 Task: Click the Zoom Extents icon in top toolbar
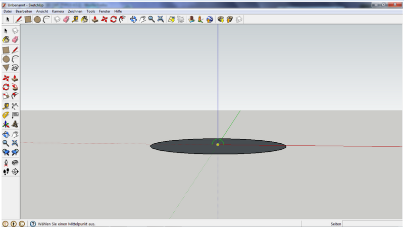point(161,19)
